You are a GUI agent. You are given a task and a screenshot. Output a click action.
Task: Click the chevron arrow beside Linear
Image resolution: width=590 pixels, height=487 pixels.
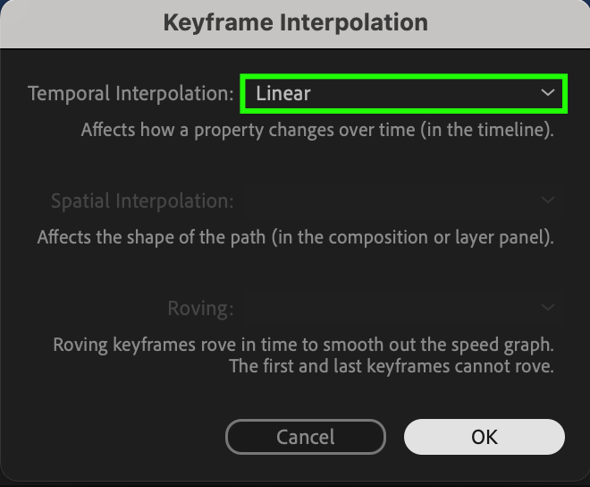(x=547, y=93)
